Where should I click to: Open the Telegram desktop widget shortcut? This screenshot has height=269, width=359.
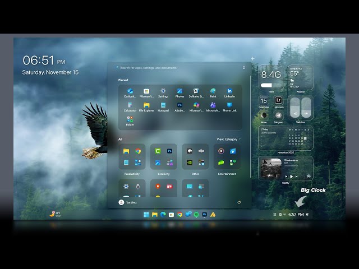click(x=278, y=115)
